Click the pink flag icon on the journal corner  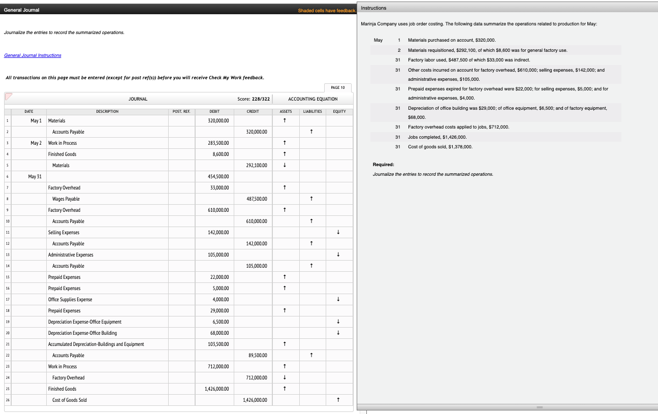(x=9, y=98)
